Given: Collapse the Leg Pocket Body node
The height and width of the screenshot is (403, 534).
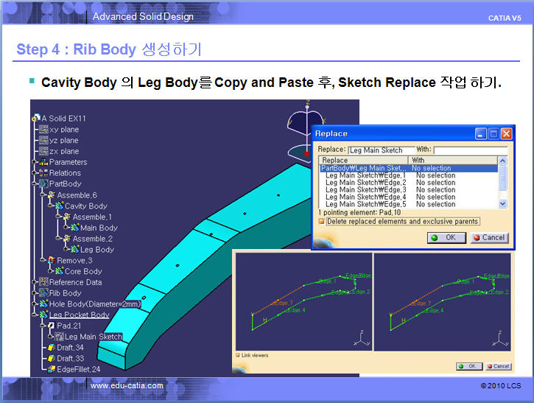Looking at the screenshot, I should click(x=35, y=315).
